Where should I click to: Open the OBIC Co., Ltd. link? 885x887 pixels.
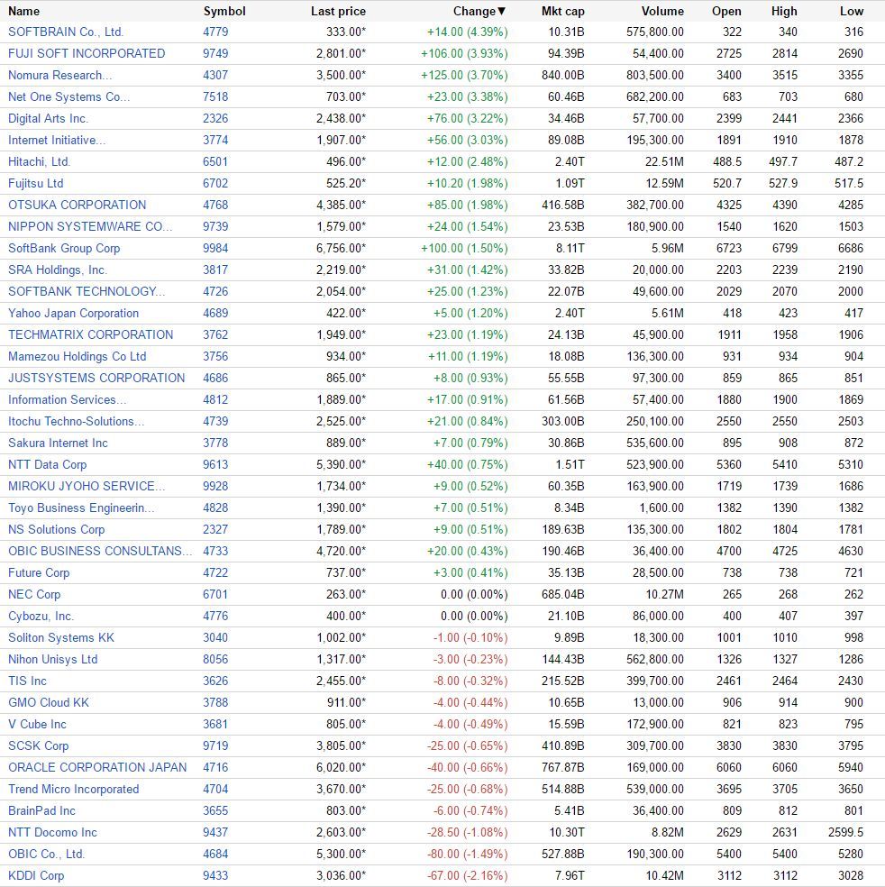tap(46, 855)
